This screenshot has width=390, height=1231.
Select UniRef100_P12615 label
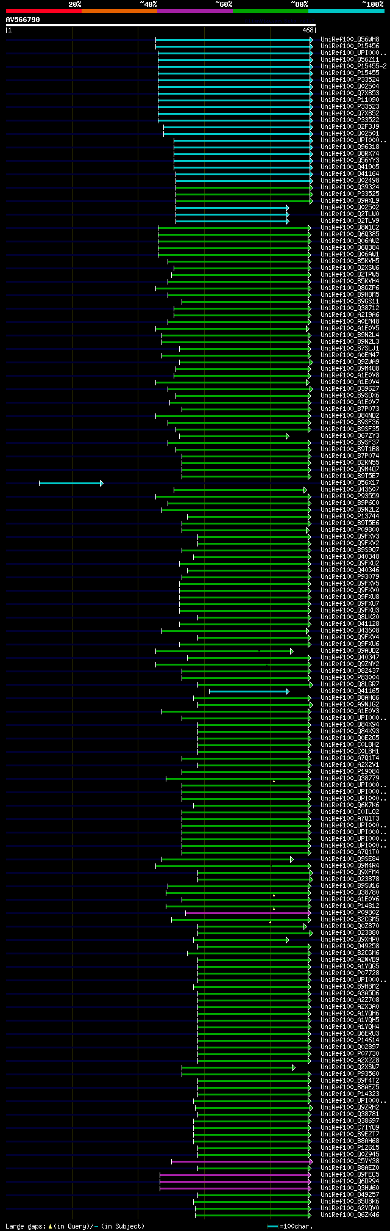pyautogui.click(x=350, y=1147)
